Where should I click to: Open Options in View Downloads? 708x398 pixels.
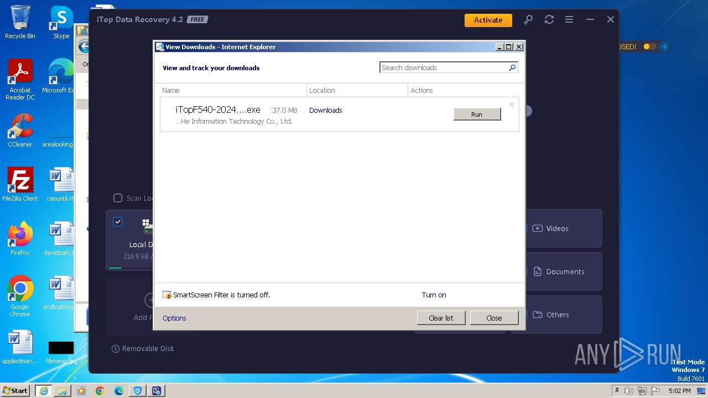tap(174, 318)
